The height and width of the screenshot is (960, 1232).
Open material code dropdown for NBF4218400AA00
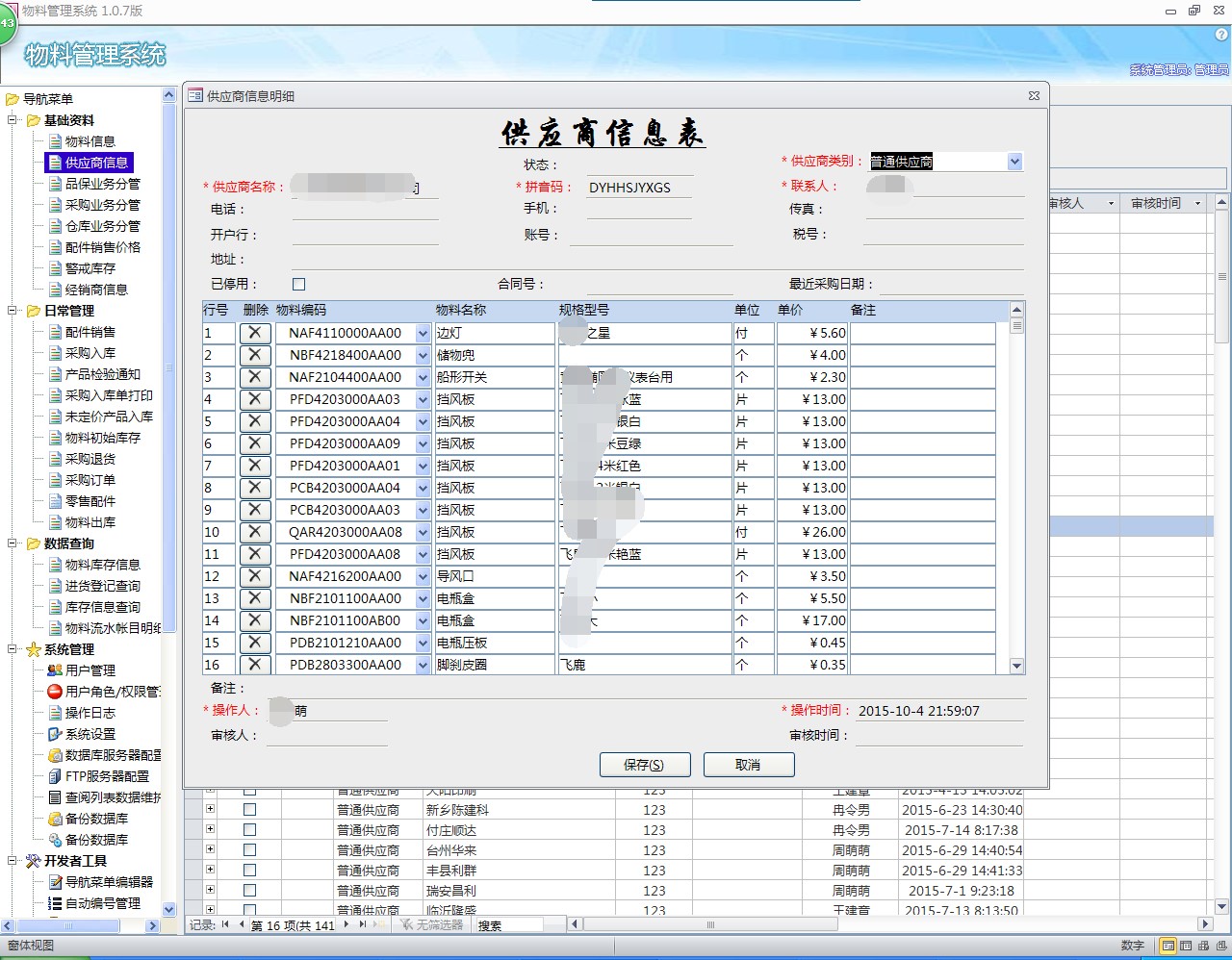[x=423, y=355]
